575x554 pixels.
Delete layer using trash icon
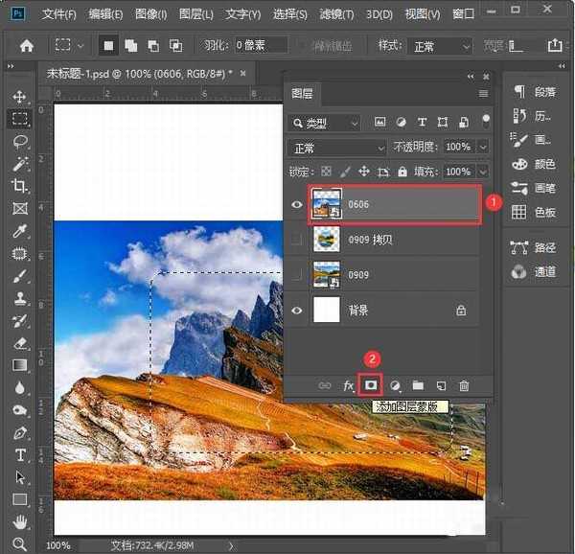click(464, 384)
